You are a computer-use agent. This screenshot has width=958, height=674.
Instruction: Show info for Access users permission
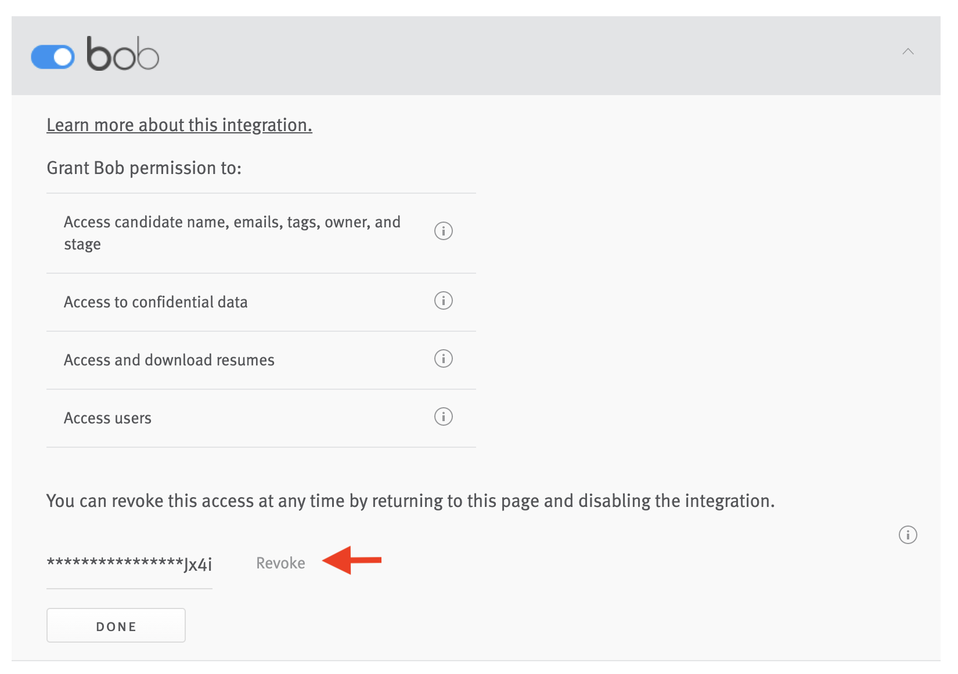tap(444, 416)
